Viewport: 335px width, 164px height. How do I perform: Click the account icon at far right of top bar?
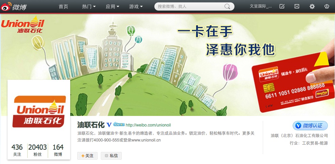[x=326, y=6]
